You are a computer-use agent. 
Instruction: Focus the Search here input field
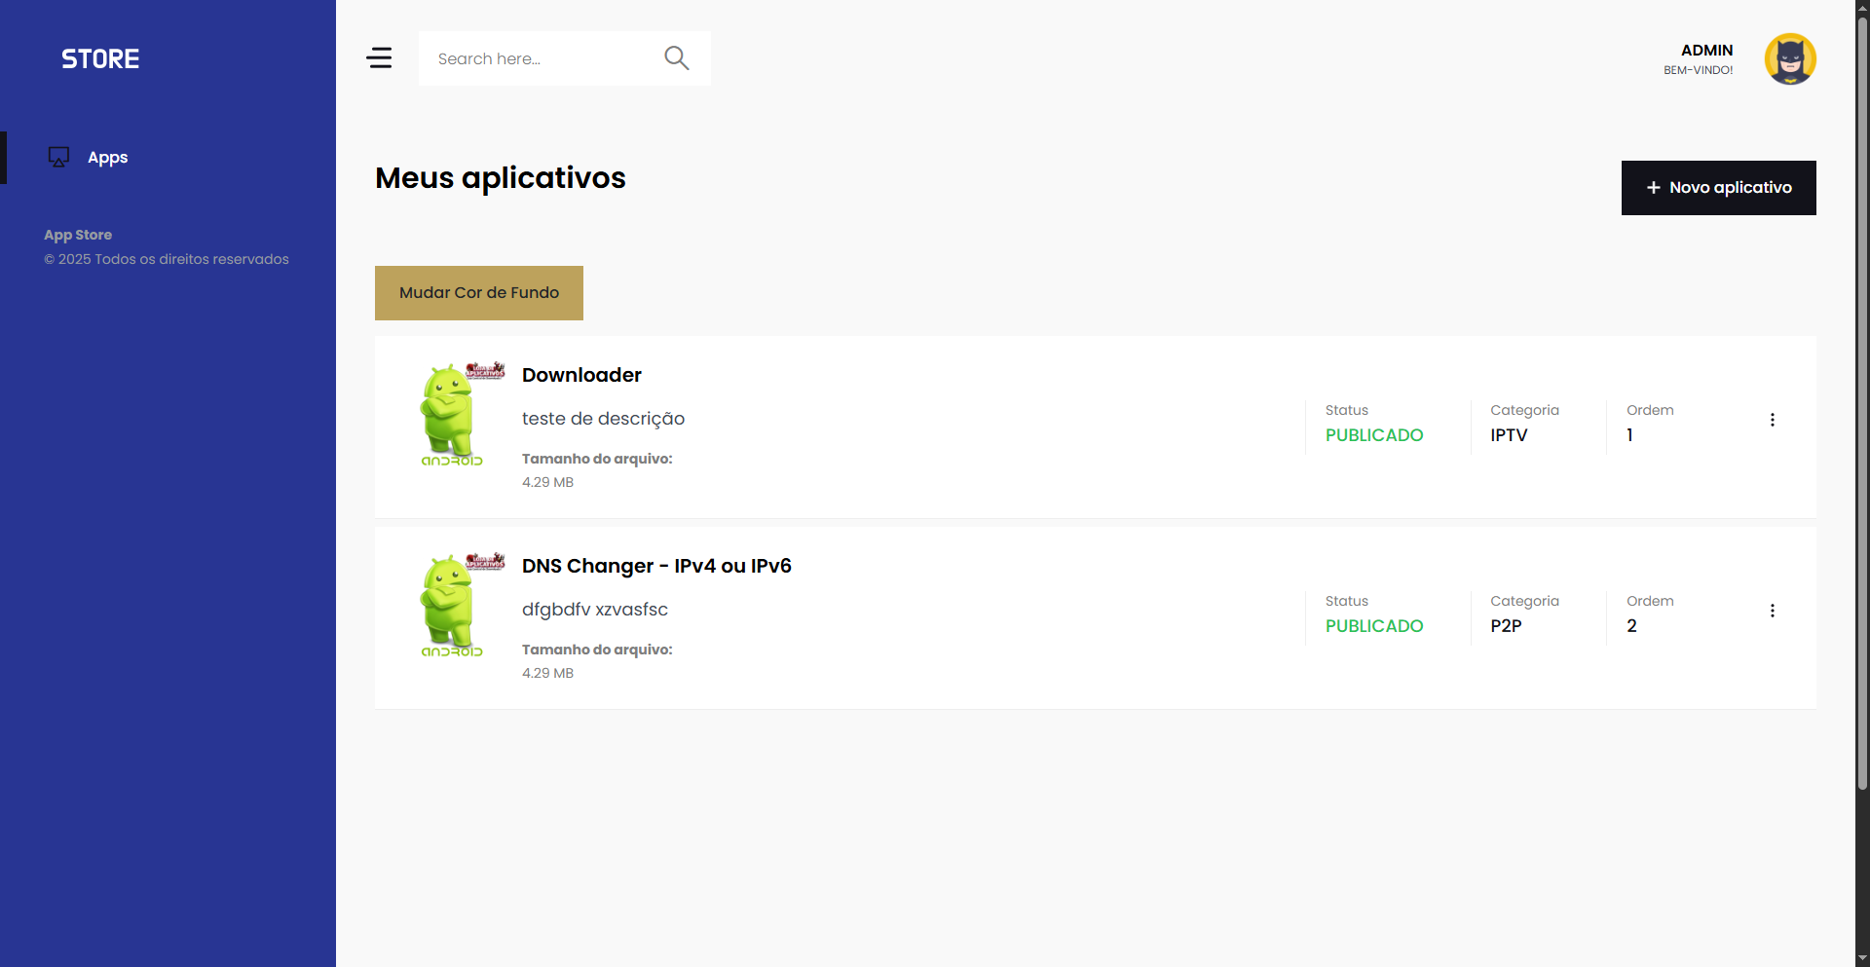pyautogui.click(x=541, y=58)
